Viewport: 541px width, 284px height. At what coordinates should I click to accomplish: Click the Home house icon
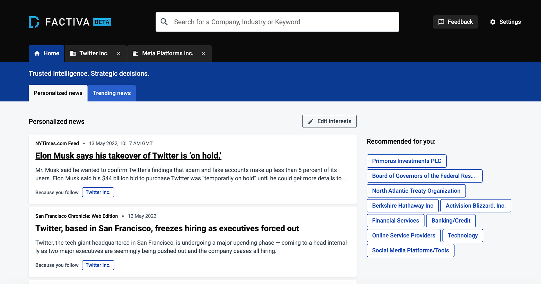[37, 54]
